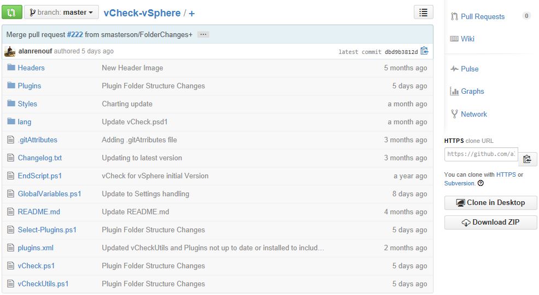Screen dimensions: 539x295
Task: Click the Graphs bar chart icon
Action: tap(454, 91)
